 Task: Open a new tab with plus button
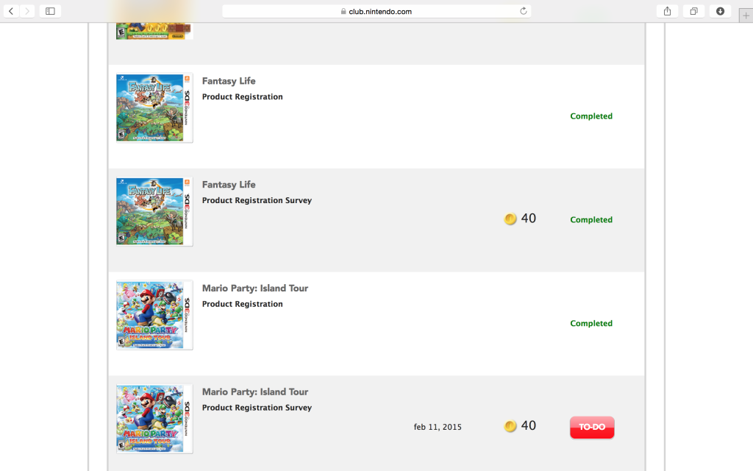point(746,16)
